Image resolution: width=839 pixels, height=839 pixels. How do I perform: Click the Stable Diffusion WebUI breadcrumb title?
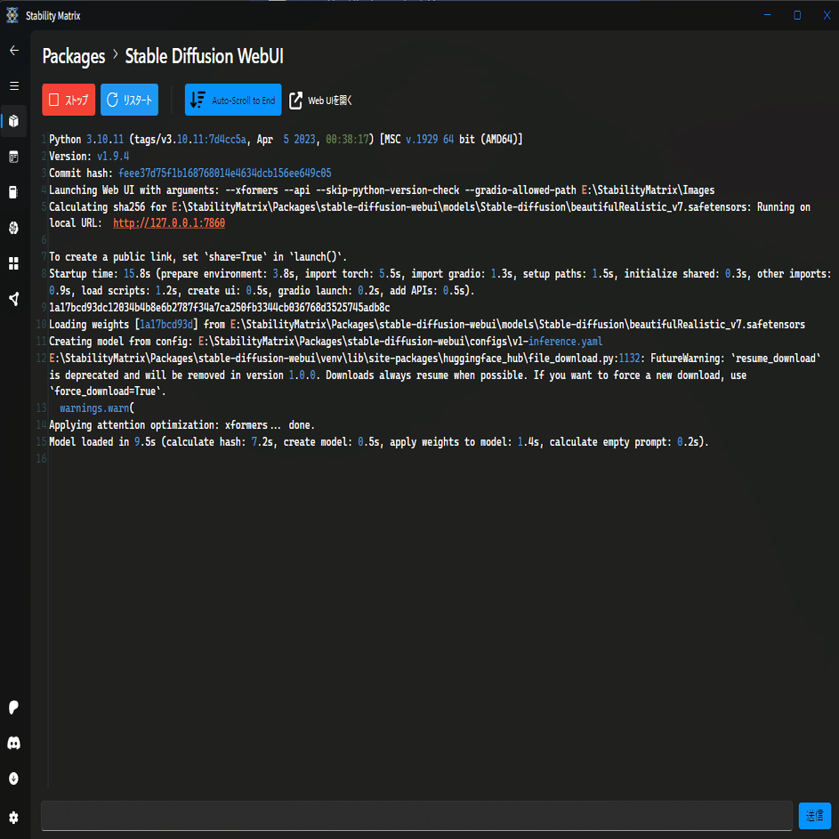[x=205, y=56]
